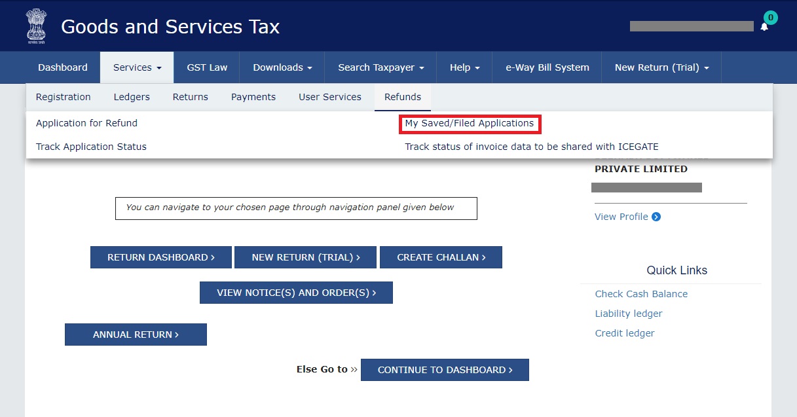The height and width of the screenshot is (417, 797).
Task: Click CONTINUE TO DASHBOARD
Action: click(x=445, y=369)
